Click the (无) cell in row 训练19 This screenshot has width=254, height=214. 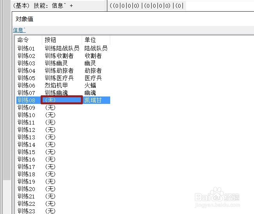pos(50,182)
